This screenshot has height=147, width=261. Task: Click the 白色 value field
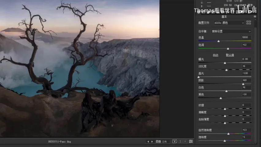click(246, 87)
